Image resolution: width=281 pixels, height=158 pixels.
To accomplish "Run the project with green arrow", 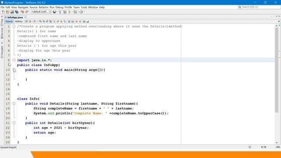I will point(69,12).
